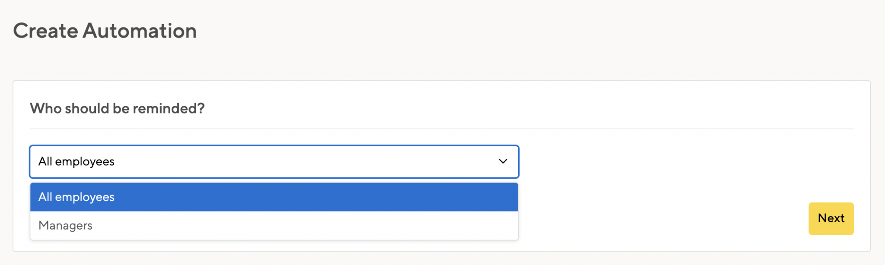Click the Create Automation page title
This screenshot has height=265, width=885.
coord(105,31)
